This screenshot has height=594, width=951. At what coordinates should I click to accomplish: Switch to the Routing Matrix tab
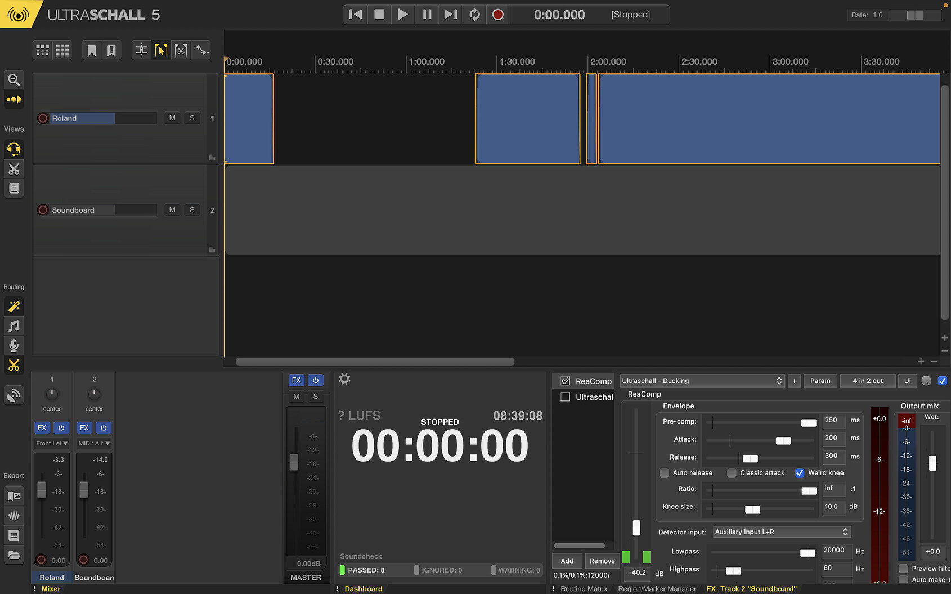[584, 589]
